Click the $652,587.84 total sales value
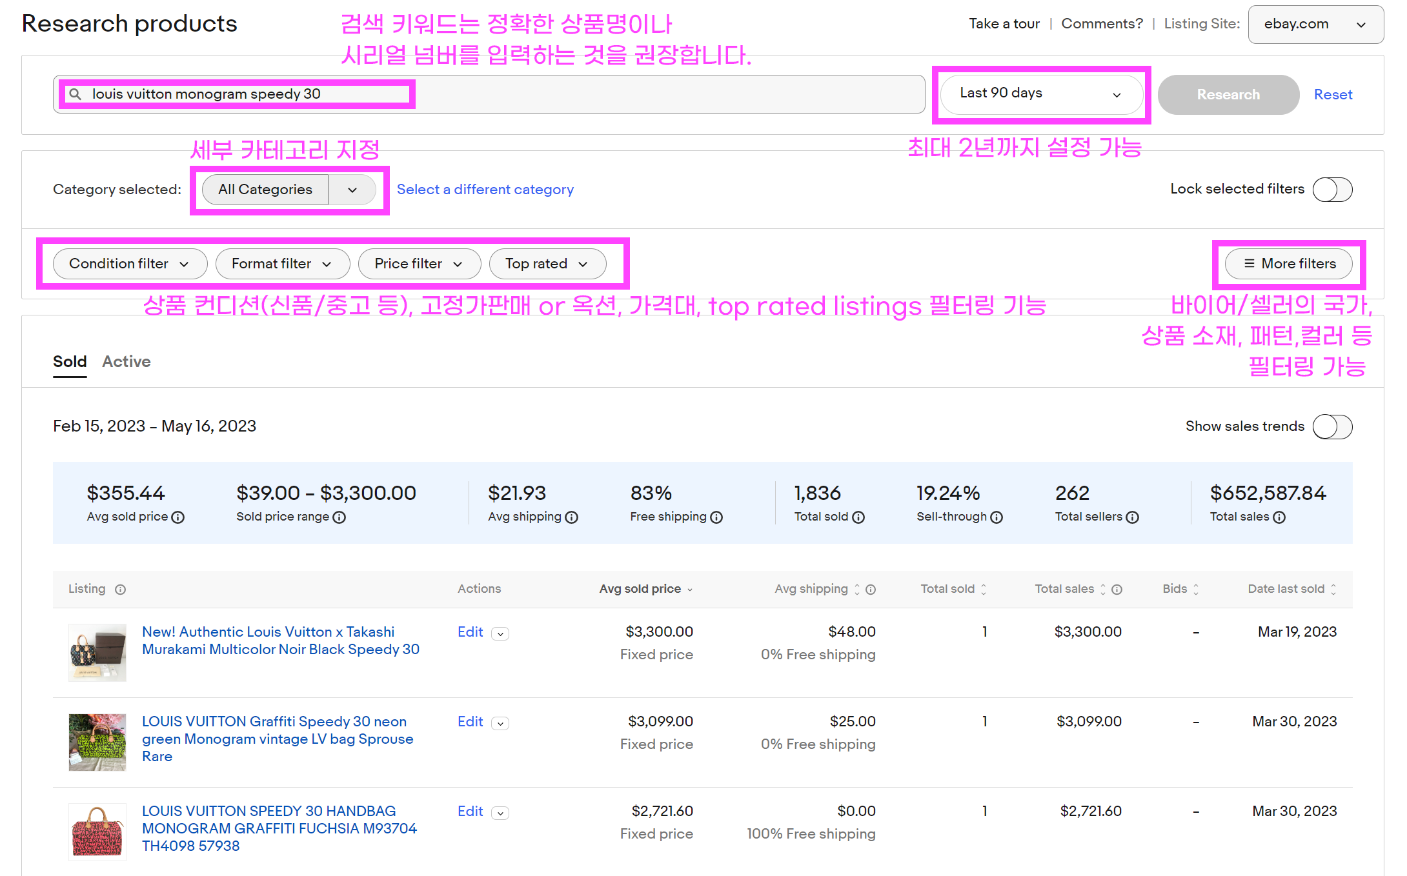1407x876 pixels. click(x=1268, y=493)
